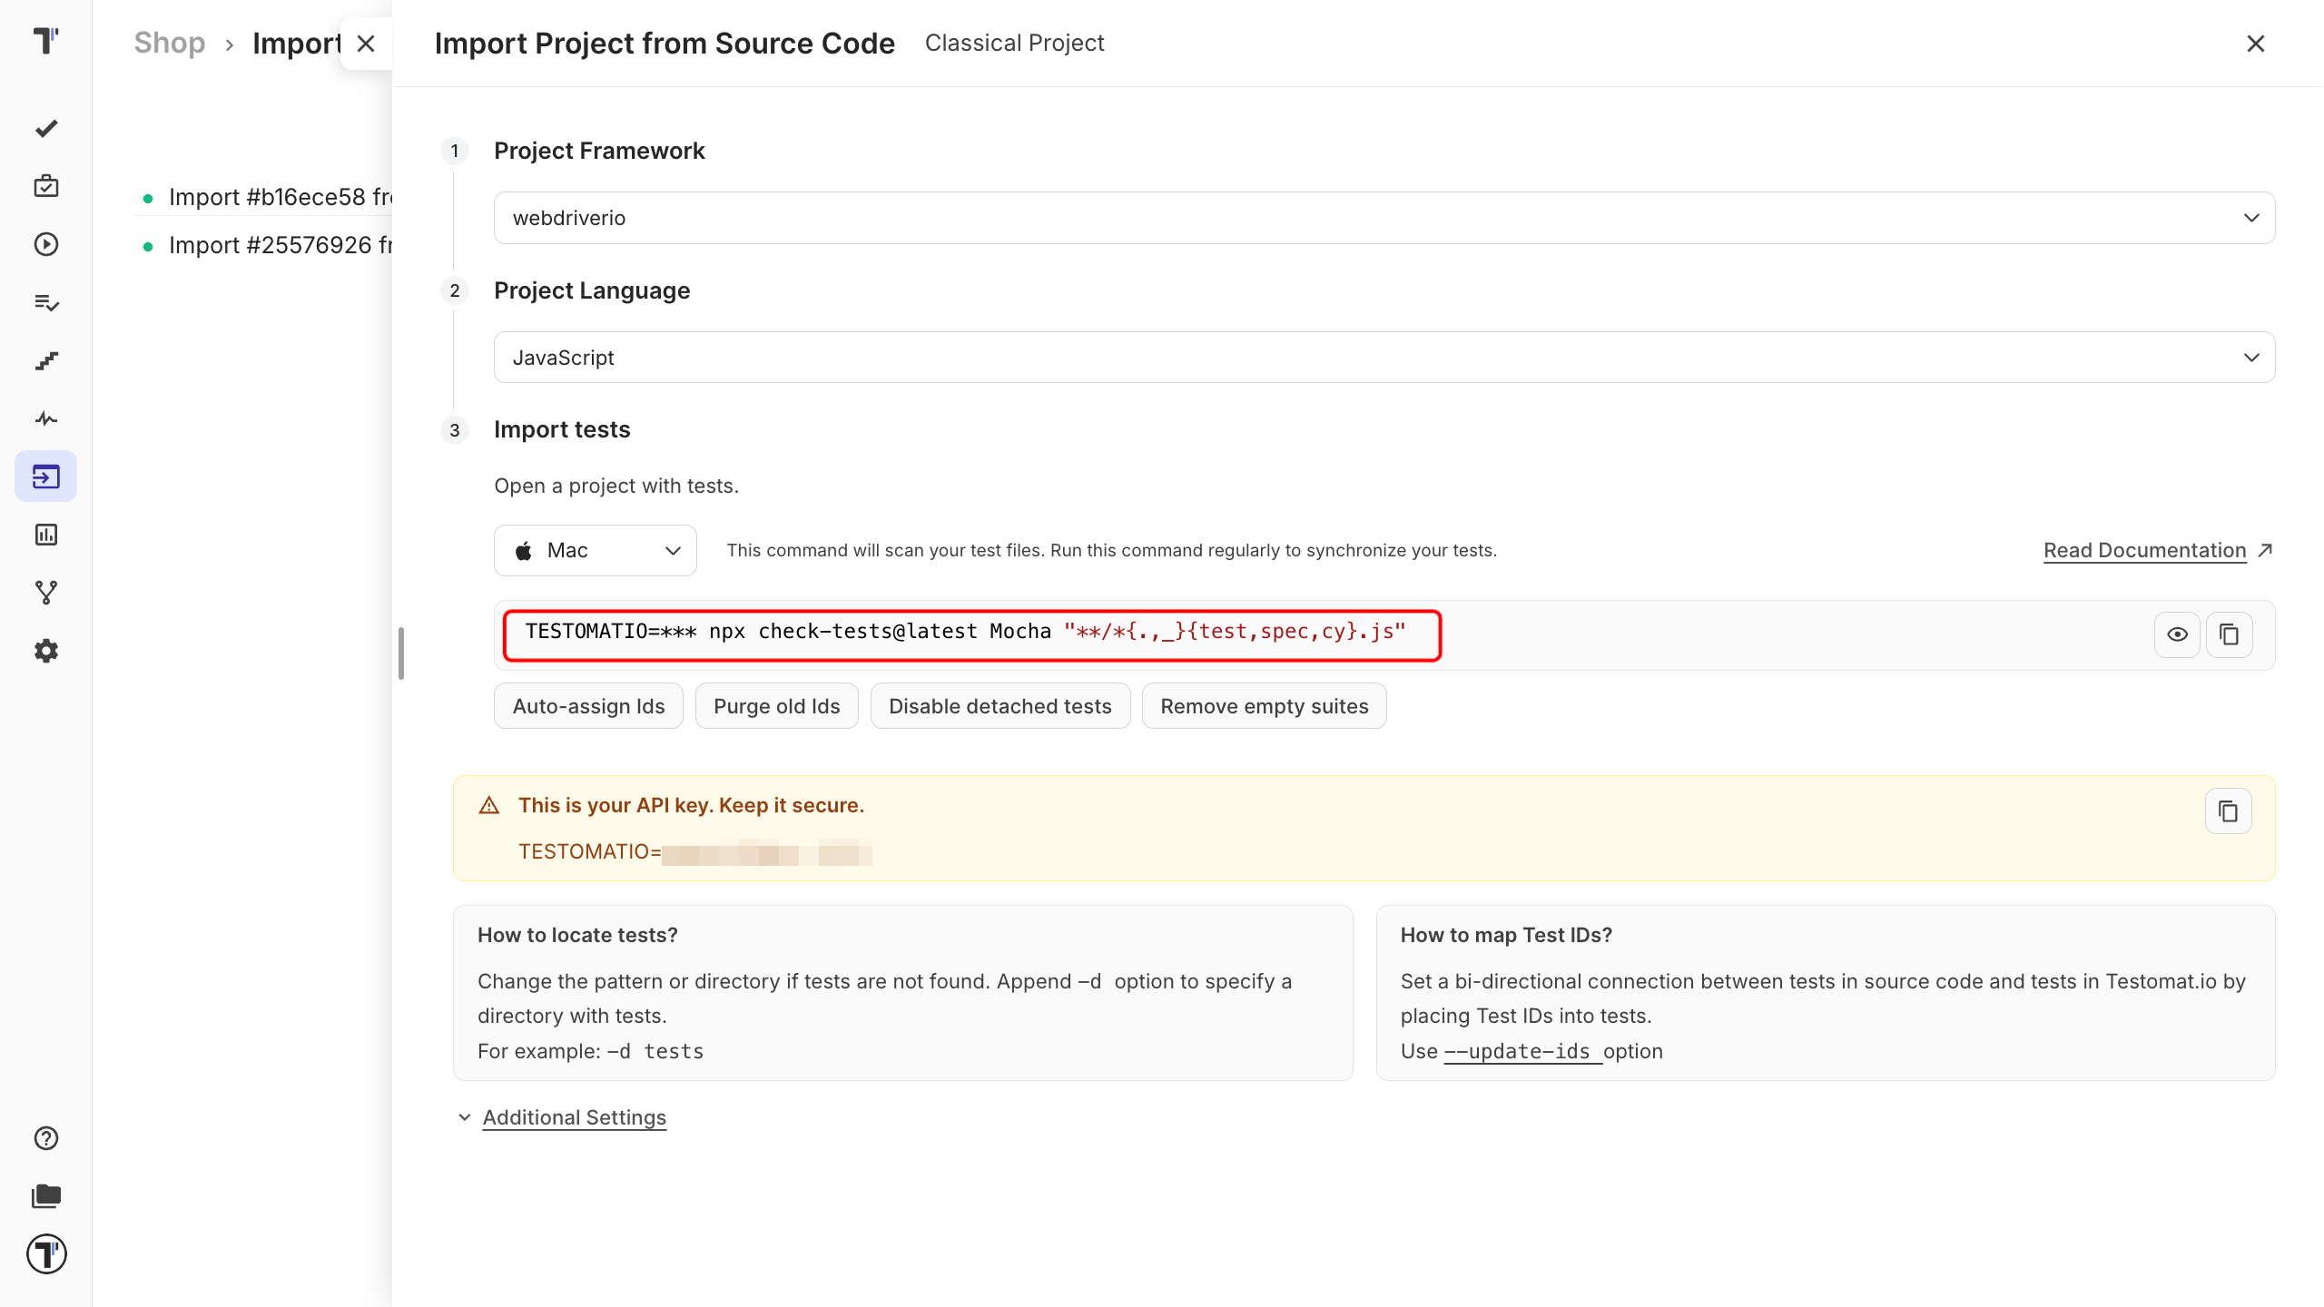Reveal the hidden API key with eye icon
This screenshot has height=1307, width=2324.
[x=2177, y=634]
